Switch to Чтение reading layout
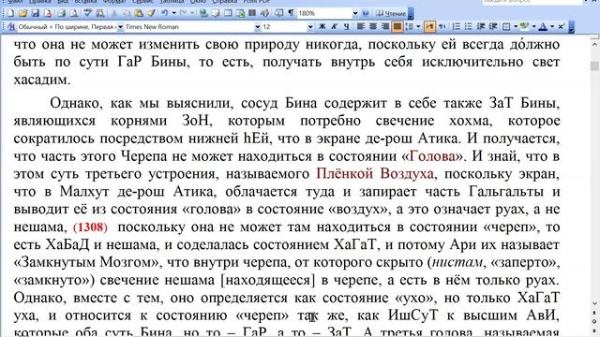This screenshot has height=337, width=600. click(x=390, y=13)
